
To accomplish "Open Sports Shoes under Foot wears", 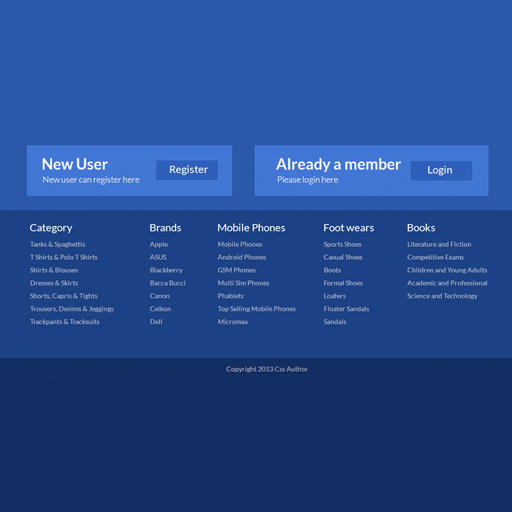I will tap(342, 244).
